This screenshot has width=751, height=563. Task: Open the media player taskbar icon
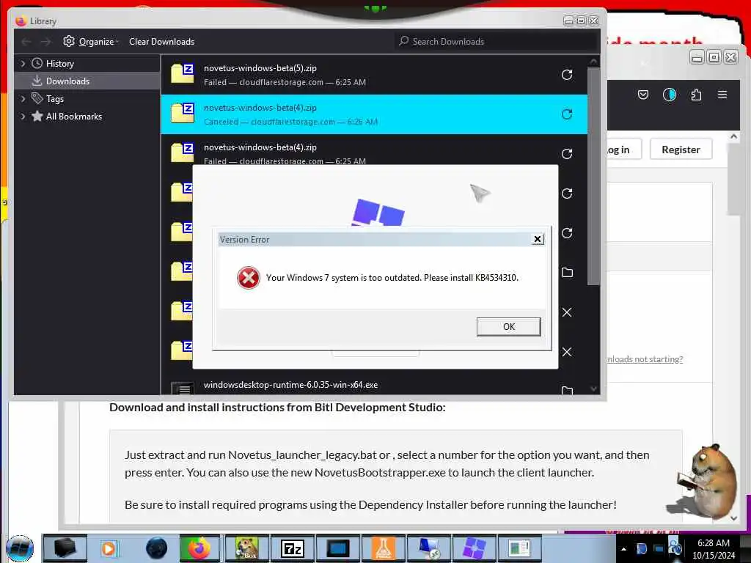click(x=109, y=548)
